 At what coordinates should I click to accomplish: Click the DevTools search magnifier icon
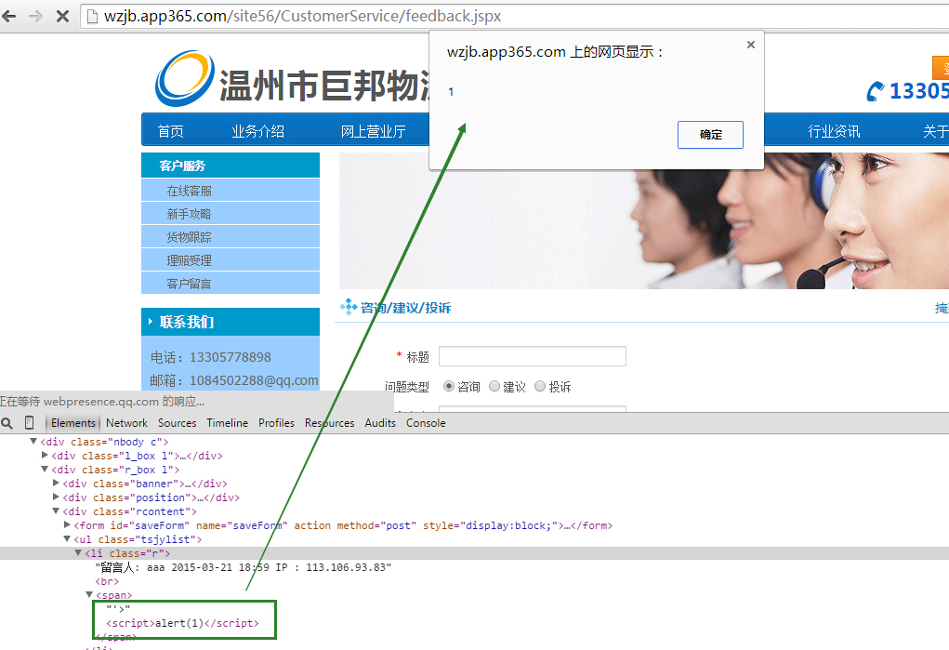[7, 423]
